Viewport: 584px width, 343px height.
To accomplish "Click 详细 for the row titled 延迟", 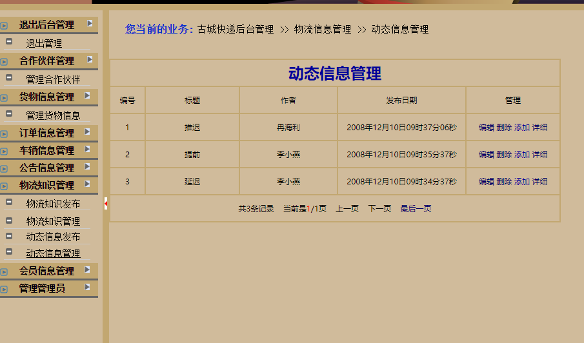I will [539, 182].
